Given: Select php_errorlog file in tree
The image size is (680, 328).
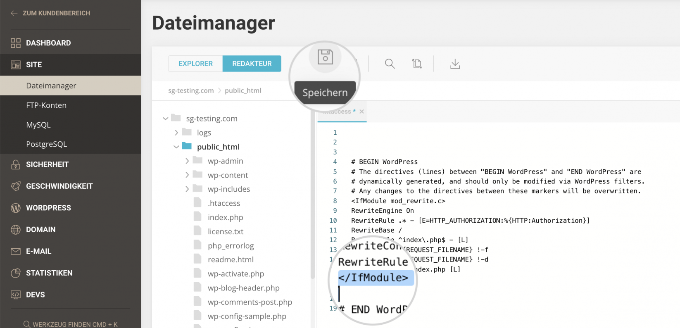Looking at the screenshot, I should [231, 245].
